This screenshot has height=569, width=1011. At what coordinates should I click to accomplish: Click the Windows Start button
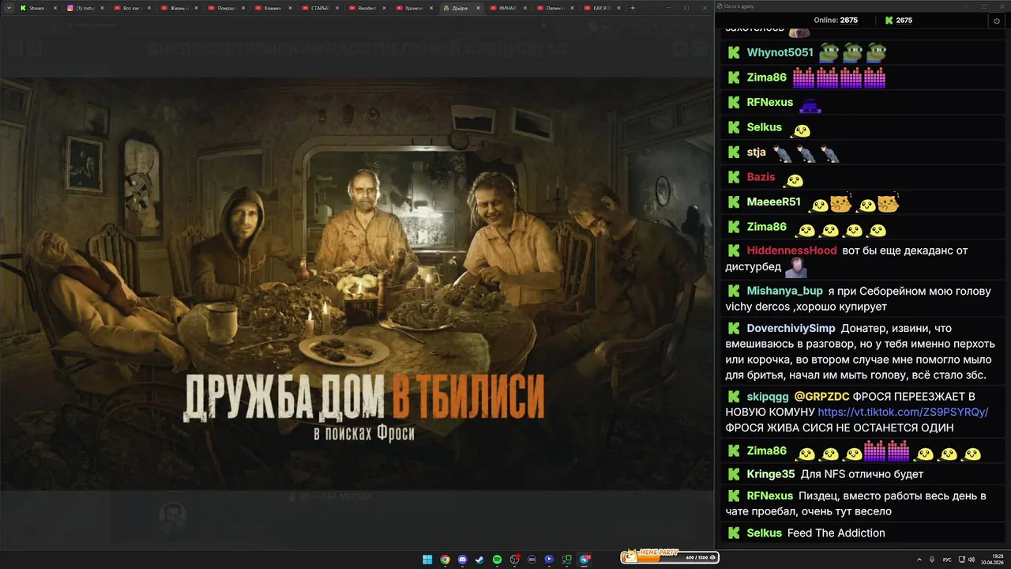coord(427,560)
